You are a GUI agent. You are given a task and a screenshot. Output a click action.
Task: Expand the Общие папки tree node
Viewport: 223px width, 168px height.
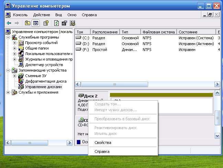tap(14, 48)
